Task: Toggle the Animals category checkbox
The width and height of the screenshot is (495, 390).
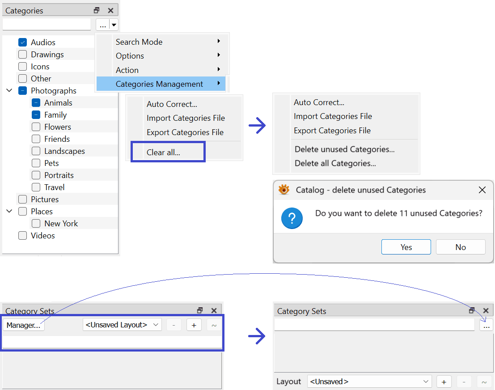Action: pyautogui.click(x=36, y=102)
